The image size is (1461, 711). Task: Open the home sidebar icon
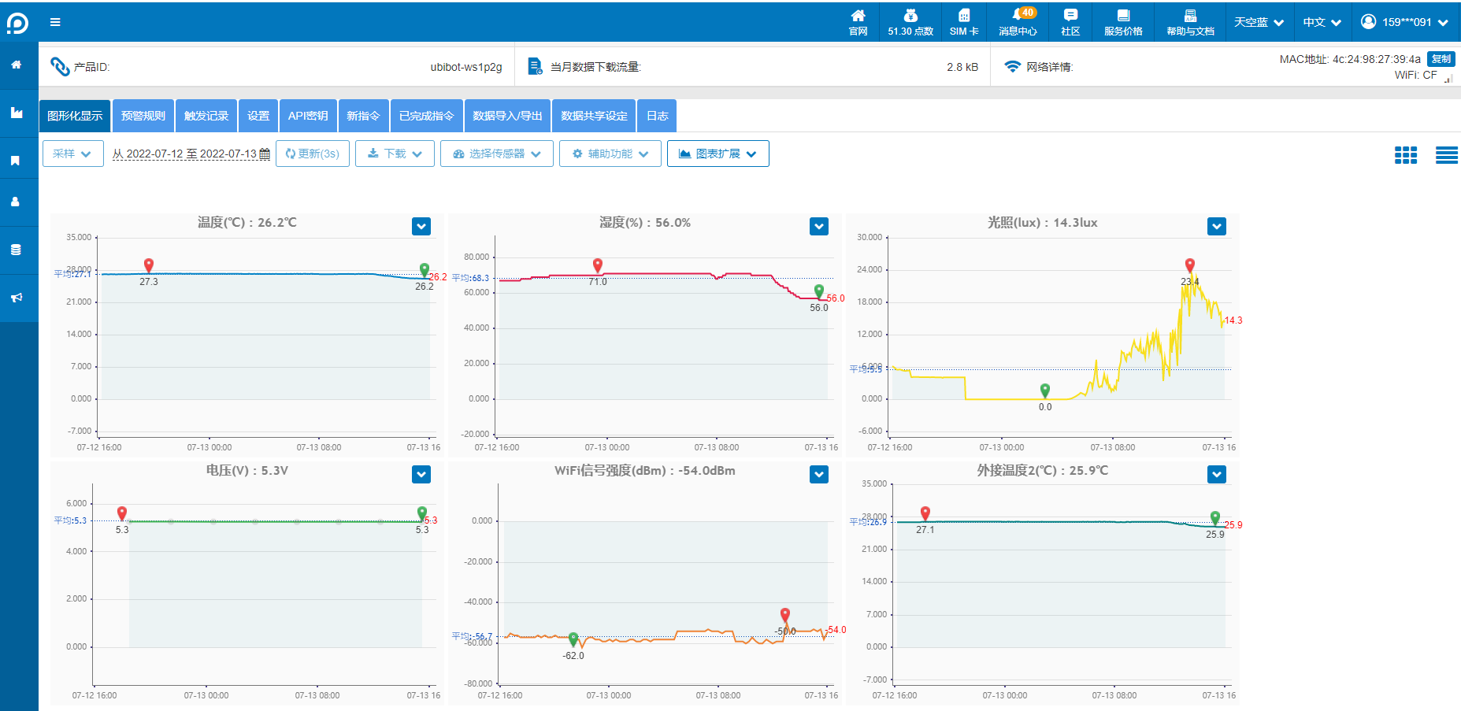[x=16, y=65]
